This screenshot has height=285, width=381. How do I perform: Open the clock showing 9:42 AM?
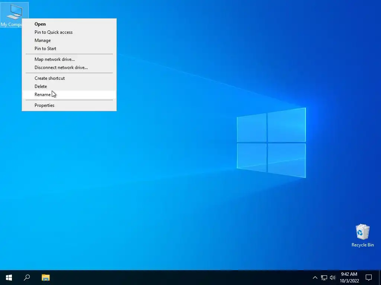tap(349, 278)
